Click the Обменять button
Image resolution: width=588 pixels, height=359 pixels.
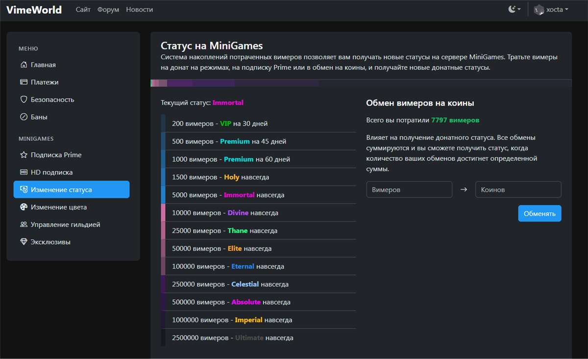(539, 213)
